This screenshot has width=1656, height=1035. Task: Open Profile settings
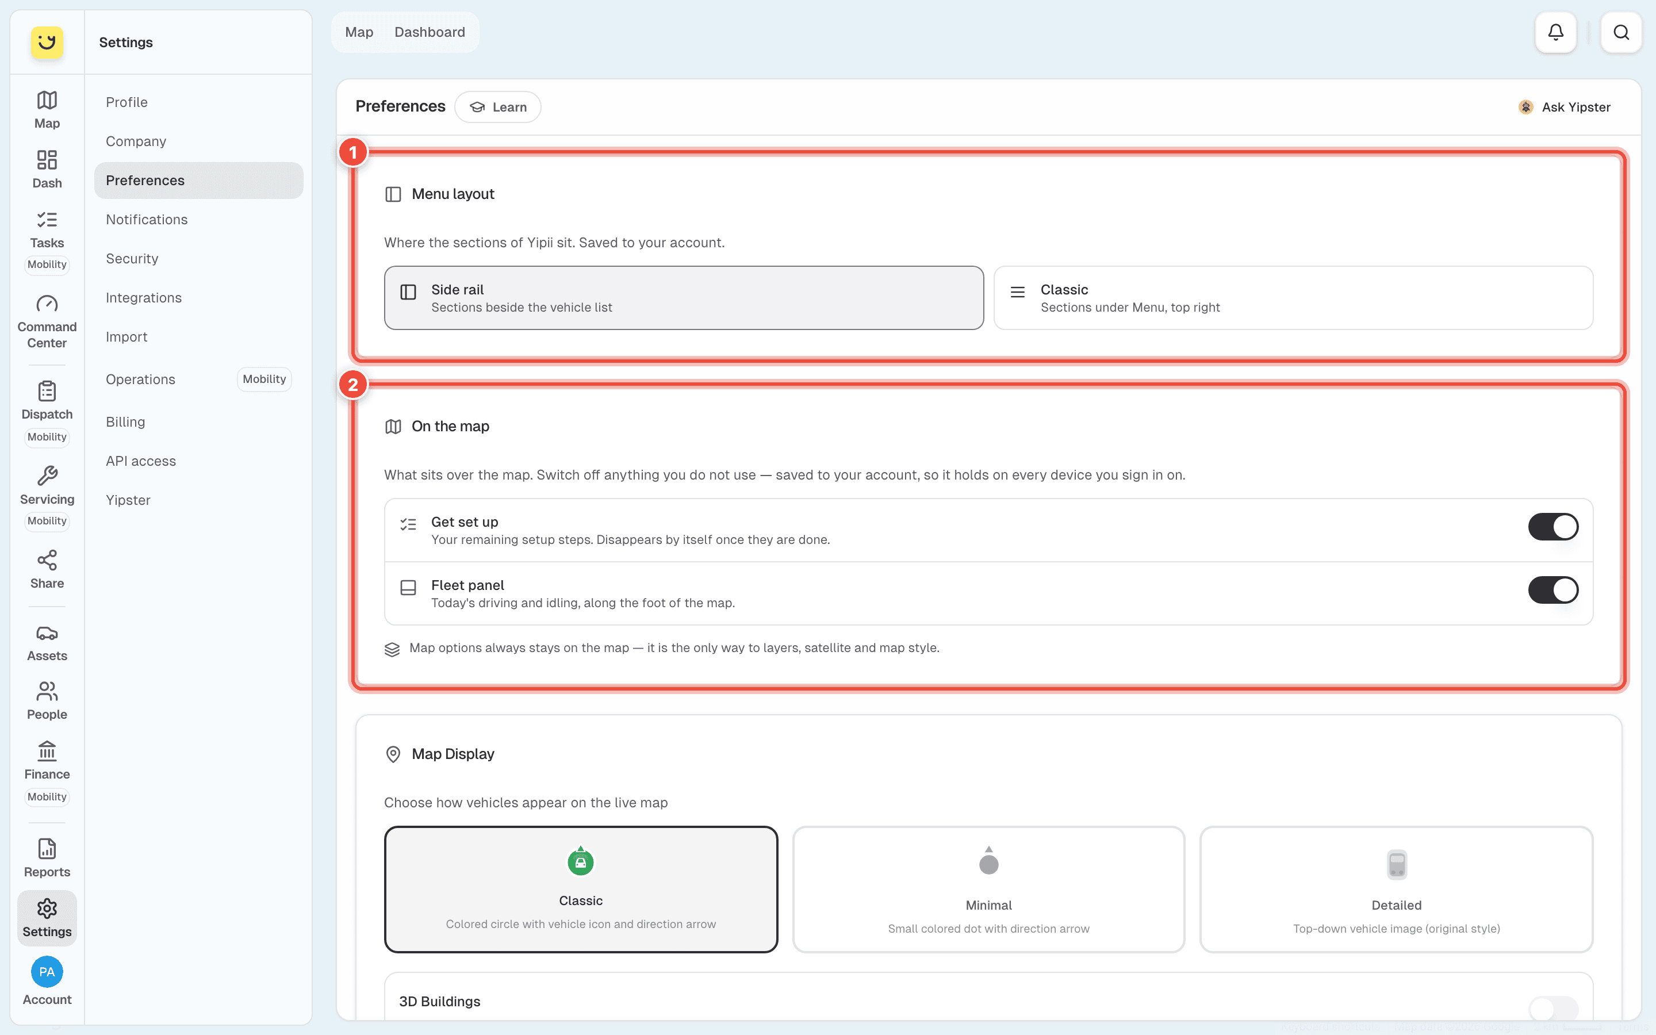(198, 102)
